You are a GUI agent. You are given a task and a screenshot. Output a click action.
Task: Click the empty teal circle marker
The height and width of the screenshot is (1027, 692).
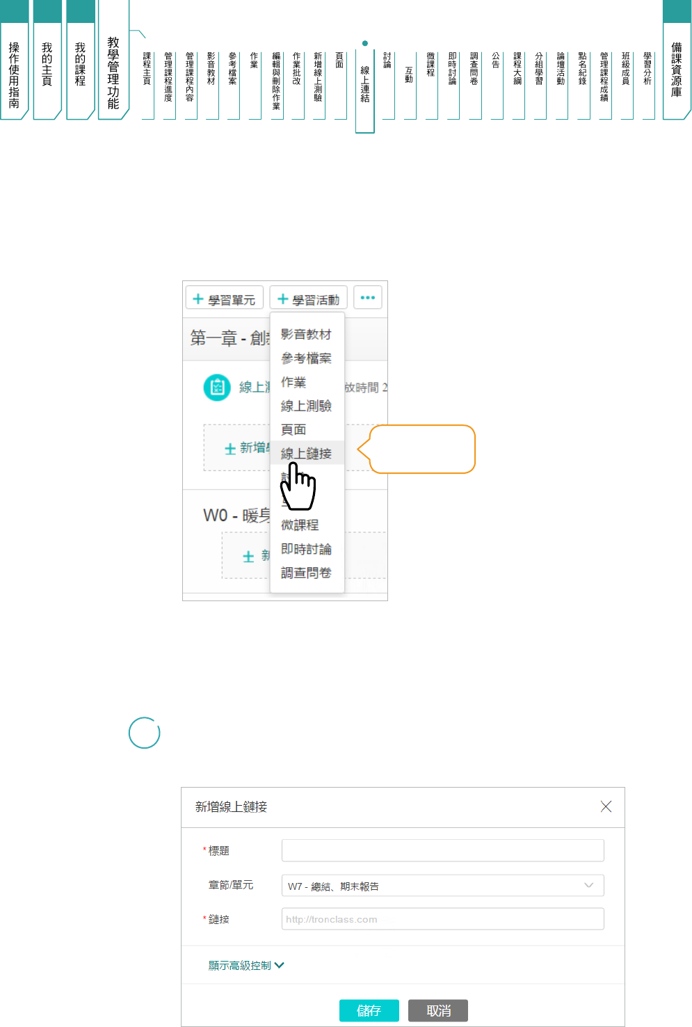[x=145, y=733]
